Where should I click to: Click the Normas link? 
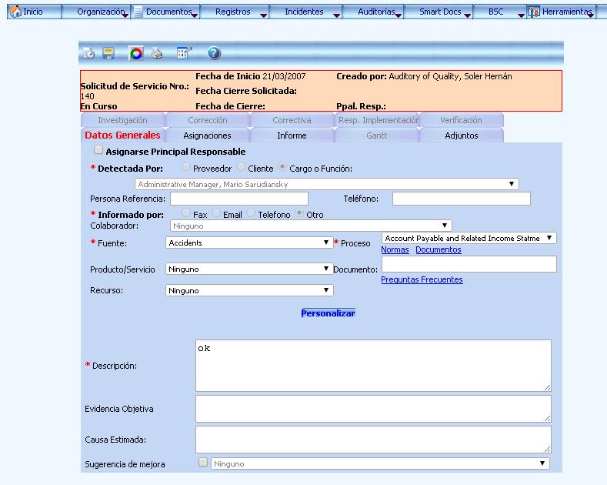click(x=395, y=250)
